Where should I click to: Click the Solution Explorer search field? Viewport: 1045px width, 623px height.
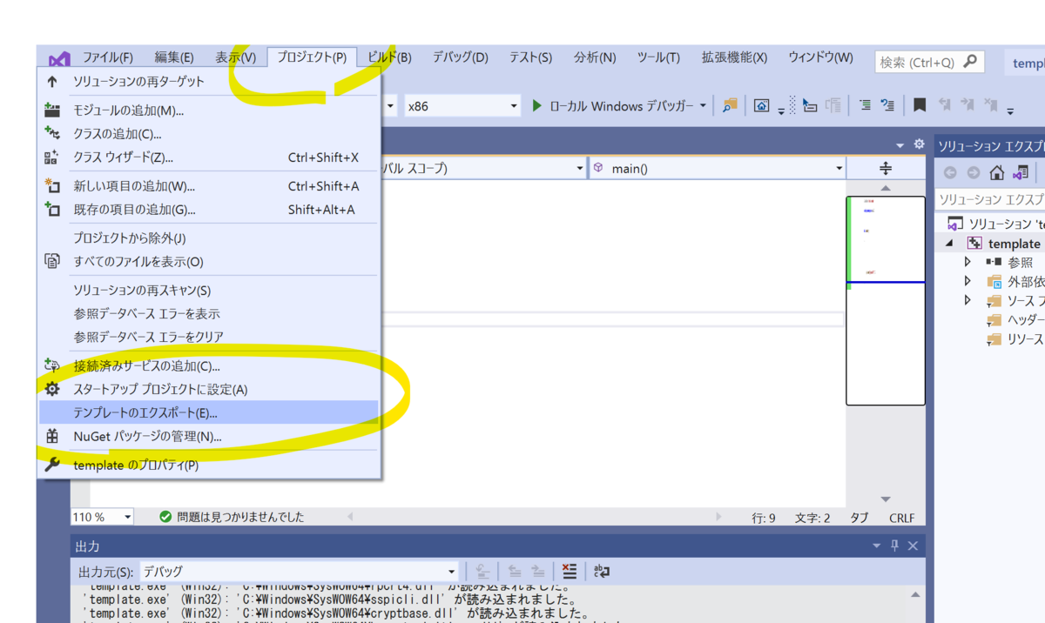(991, 199)
